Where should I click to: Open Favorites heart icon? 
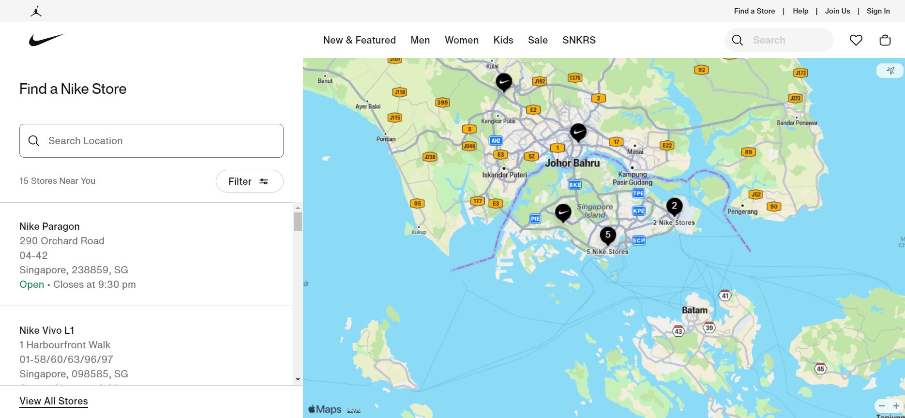click(x=856, y=40)
